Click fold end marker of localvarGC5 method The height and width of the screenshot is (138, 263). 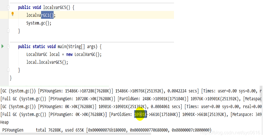(x=8, y=31)
